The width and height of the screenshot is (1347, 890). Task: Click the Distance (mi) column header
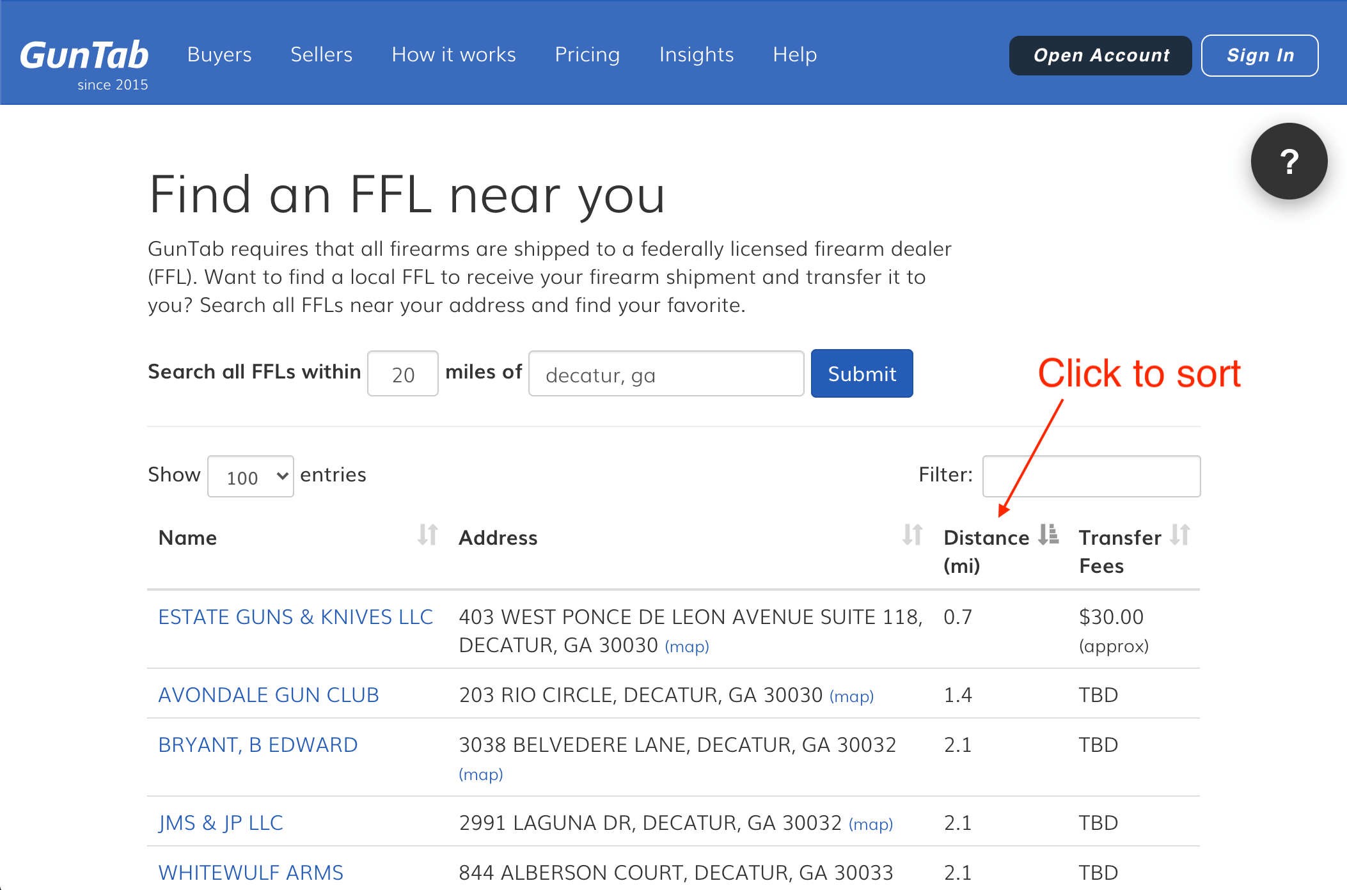click(987, 551)
